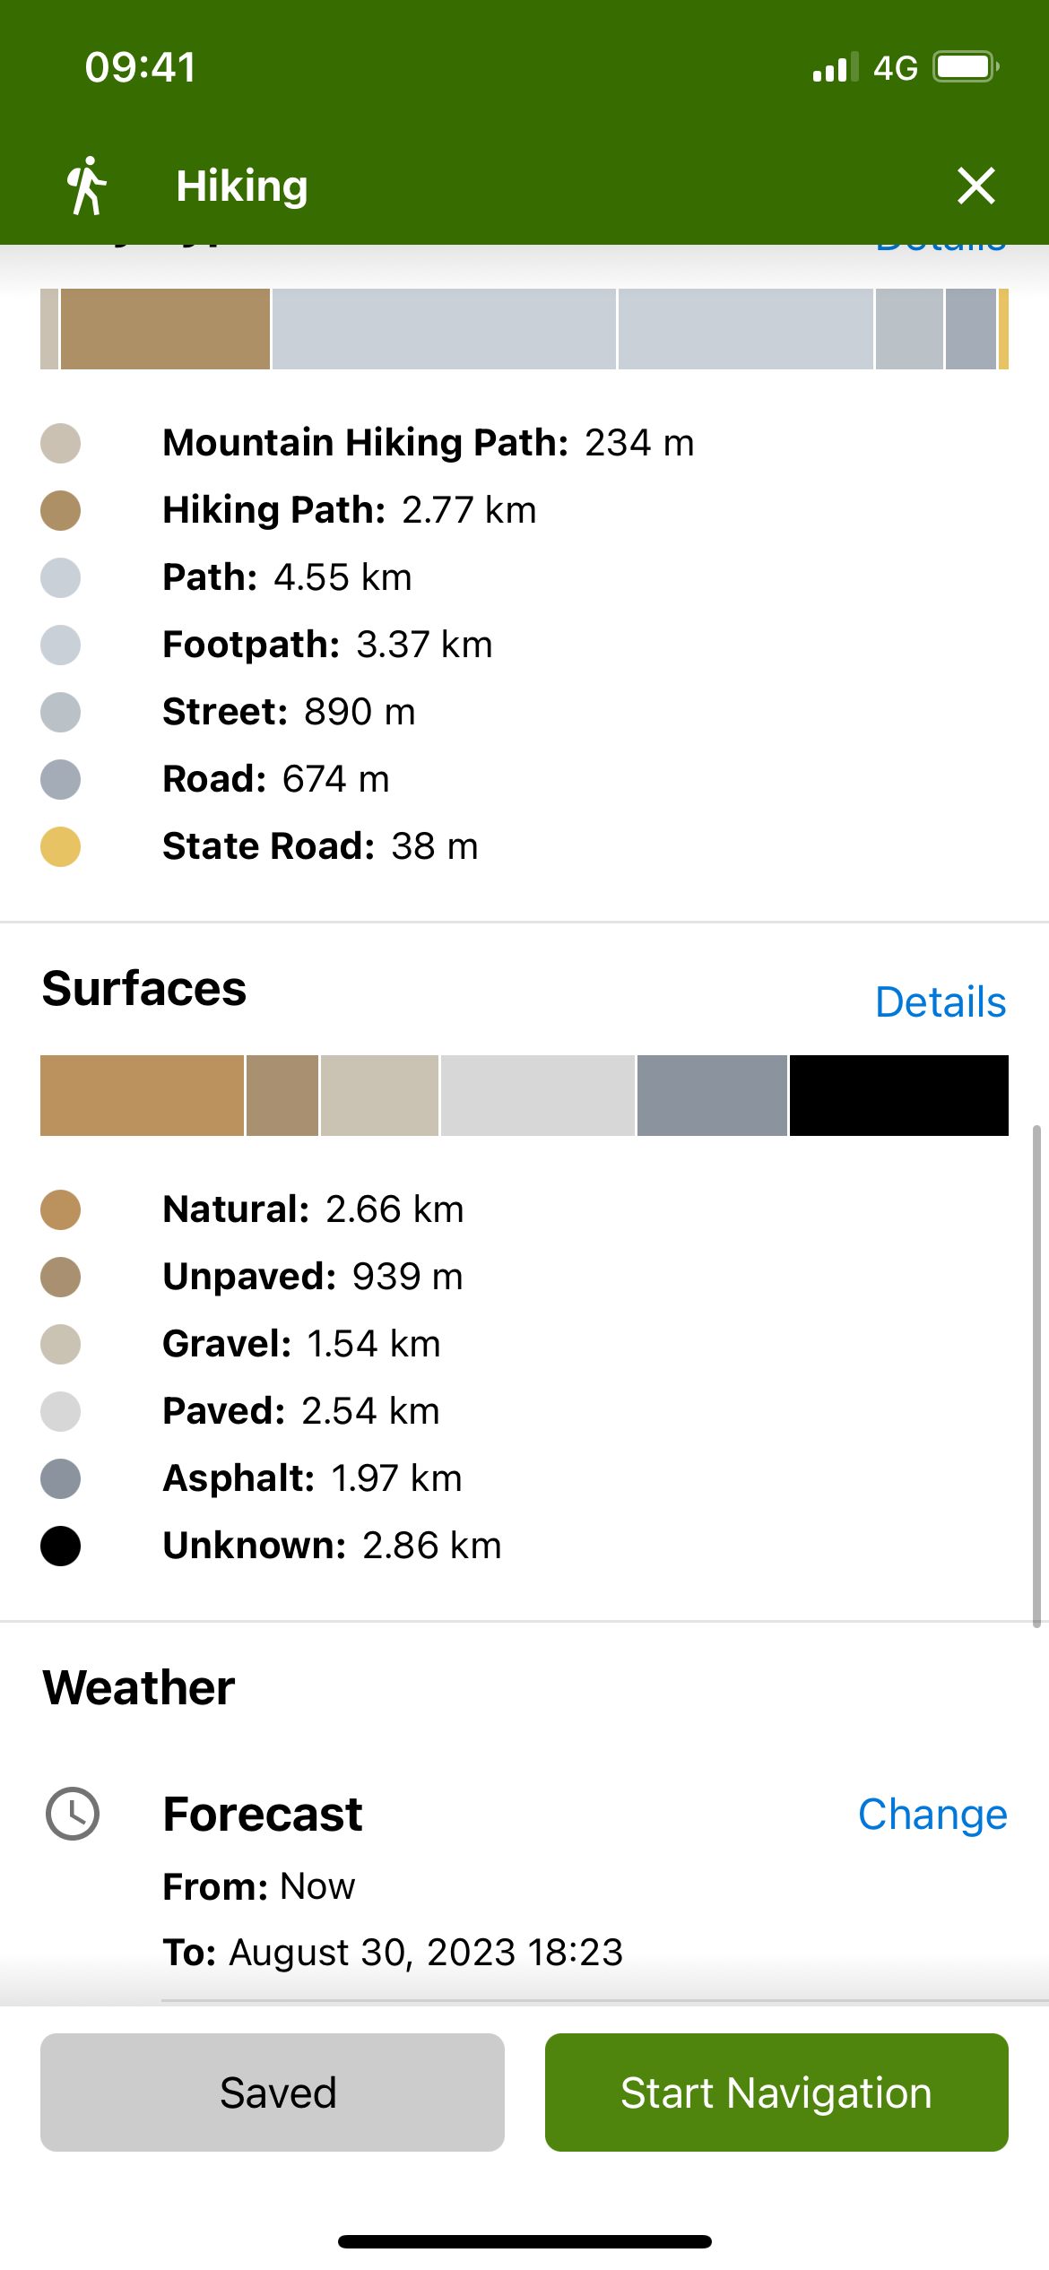Tap the Asphalt legend color dot

tap(60, 1478)
